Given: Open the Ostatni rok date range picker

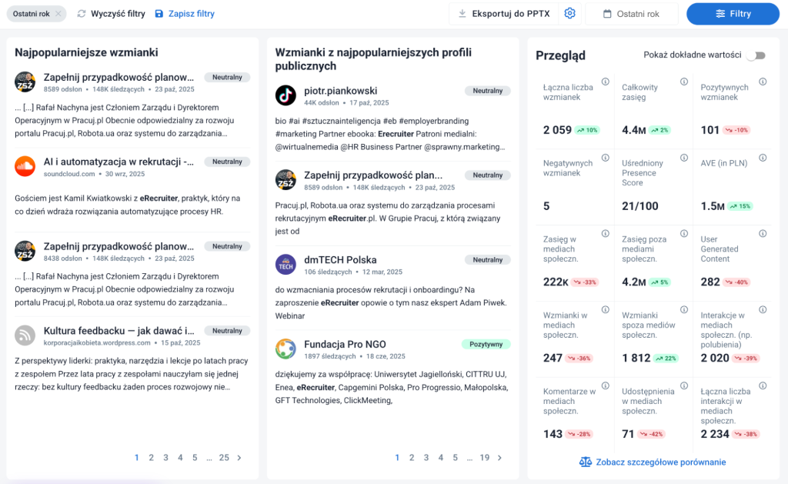Looking at the screenshot, I should click(x=631, y=14).
